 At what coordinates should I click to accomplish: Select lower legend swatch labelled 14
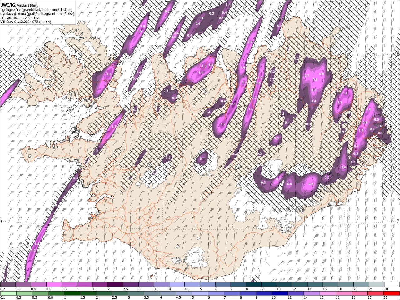[312, 293]
